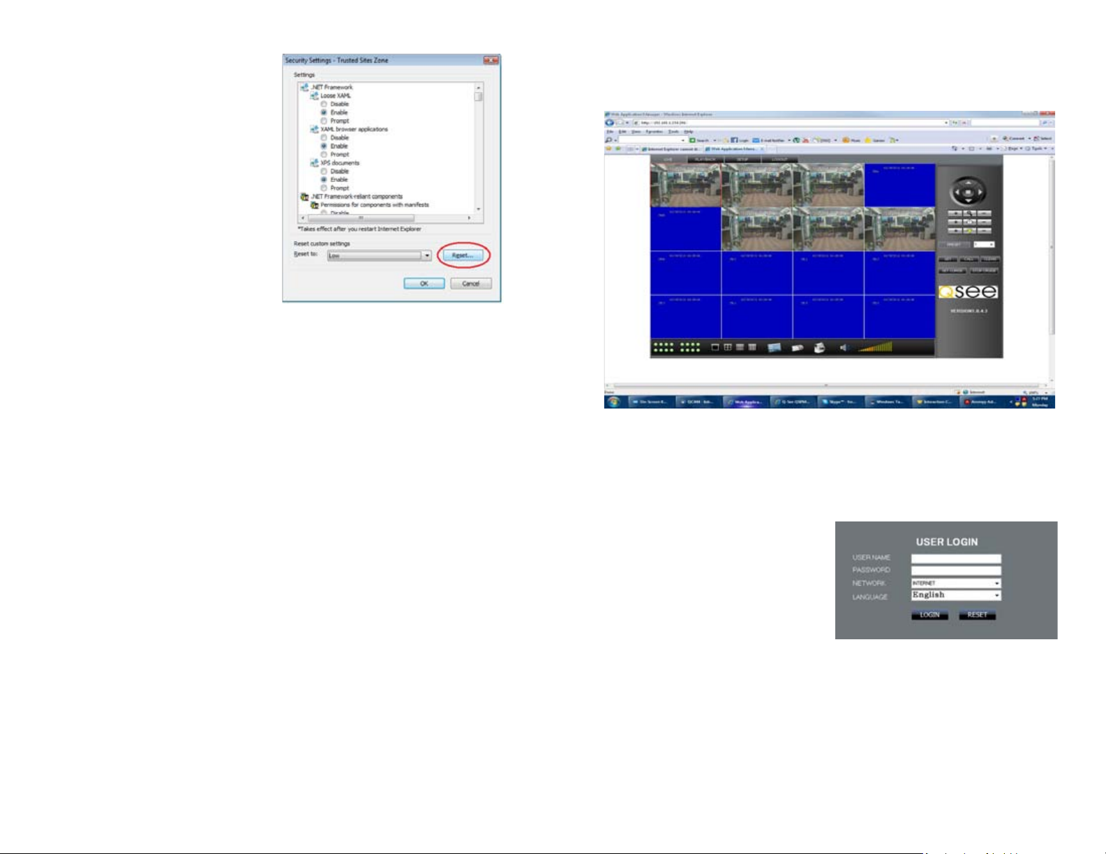Image resolution: width=1106 pixels, height=854 pixels.
Task: Switch to Web Application Manager browser tab
Action: [734, 149]
